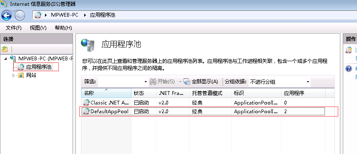
Task: Click the 全部显示(A) button
Action: point(201,82)
